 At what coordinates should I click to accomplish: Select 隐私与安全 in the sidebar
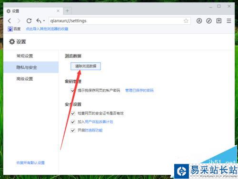point(31,67)
